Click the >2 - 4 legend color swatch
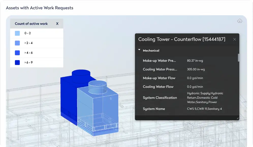 coord(17,43)
